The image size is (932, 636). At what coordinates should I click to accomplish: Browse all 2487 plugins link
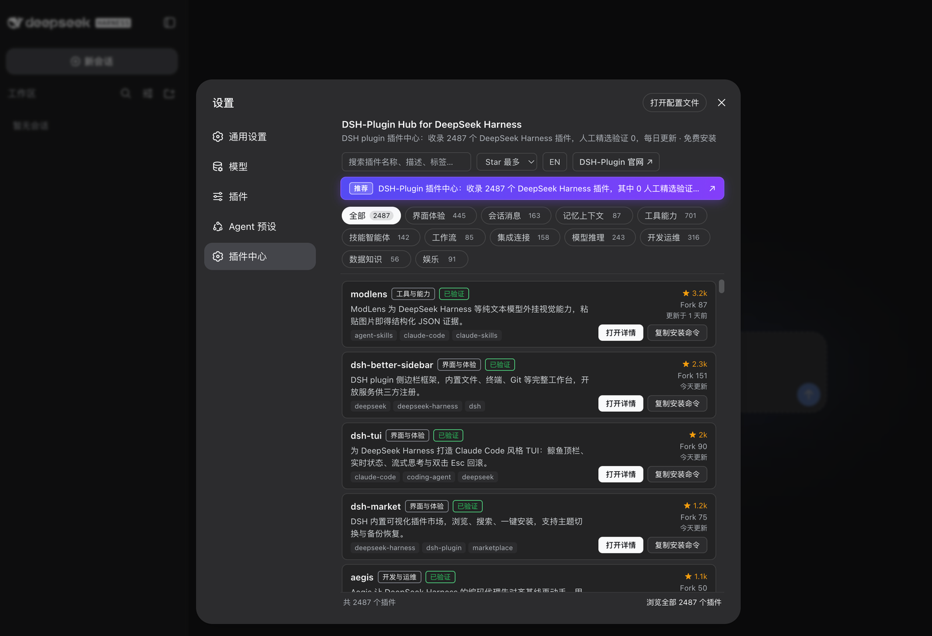(684, 602)
